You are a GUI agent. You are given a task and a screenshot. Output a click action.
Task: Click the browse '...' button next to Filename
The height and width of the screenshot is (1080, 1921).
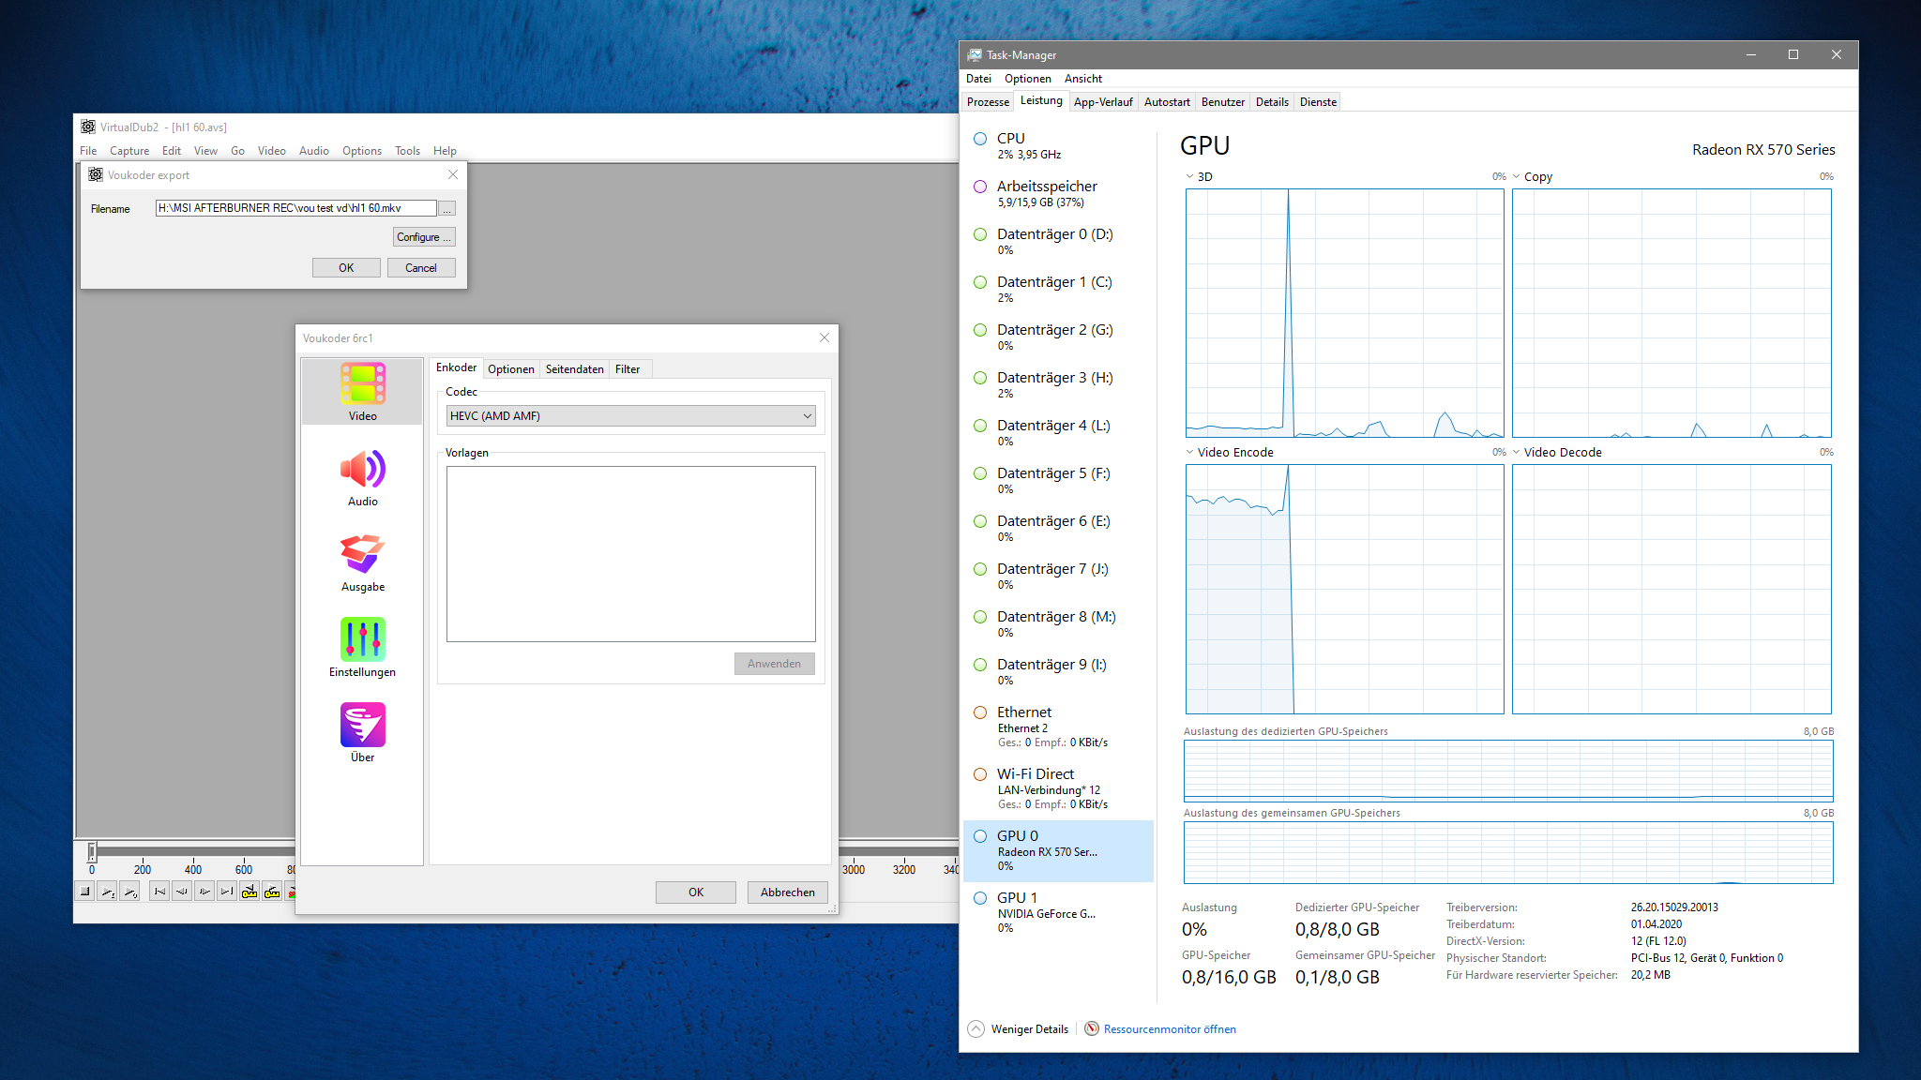447,209
